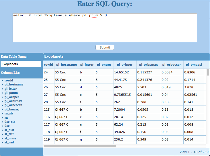210x156 pixels.
Task: Select ra in the Column List
Action: coord(6,118)
